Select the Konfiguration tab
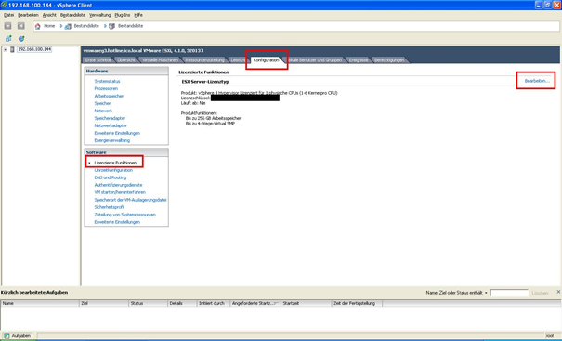This screenshot has width=562, height=341. tap(266, 60)
